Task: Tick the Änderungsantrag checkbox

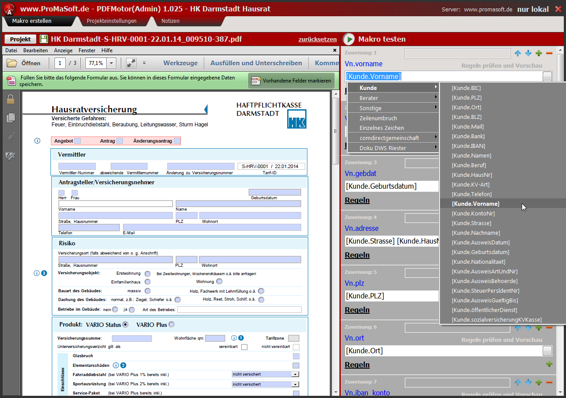Action: (x=177, y=141)
